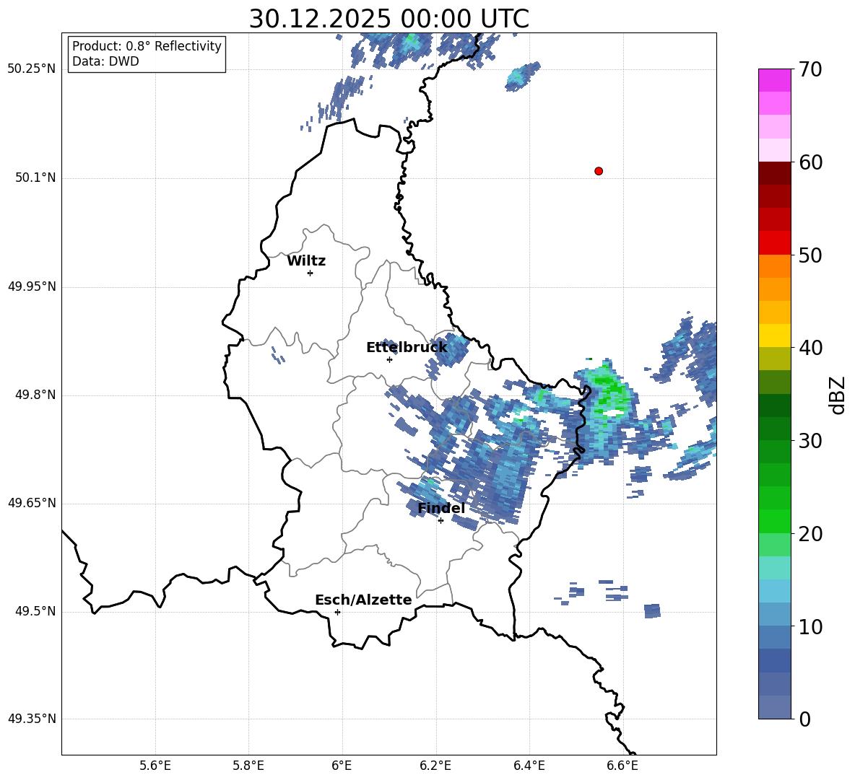The height and width of the screenshot is (780, 855).
Task: Click the 6.6°E longitude label
Action: click(622, 766)
